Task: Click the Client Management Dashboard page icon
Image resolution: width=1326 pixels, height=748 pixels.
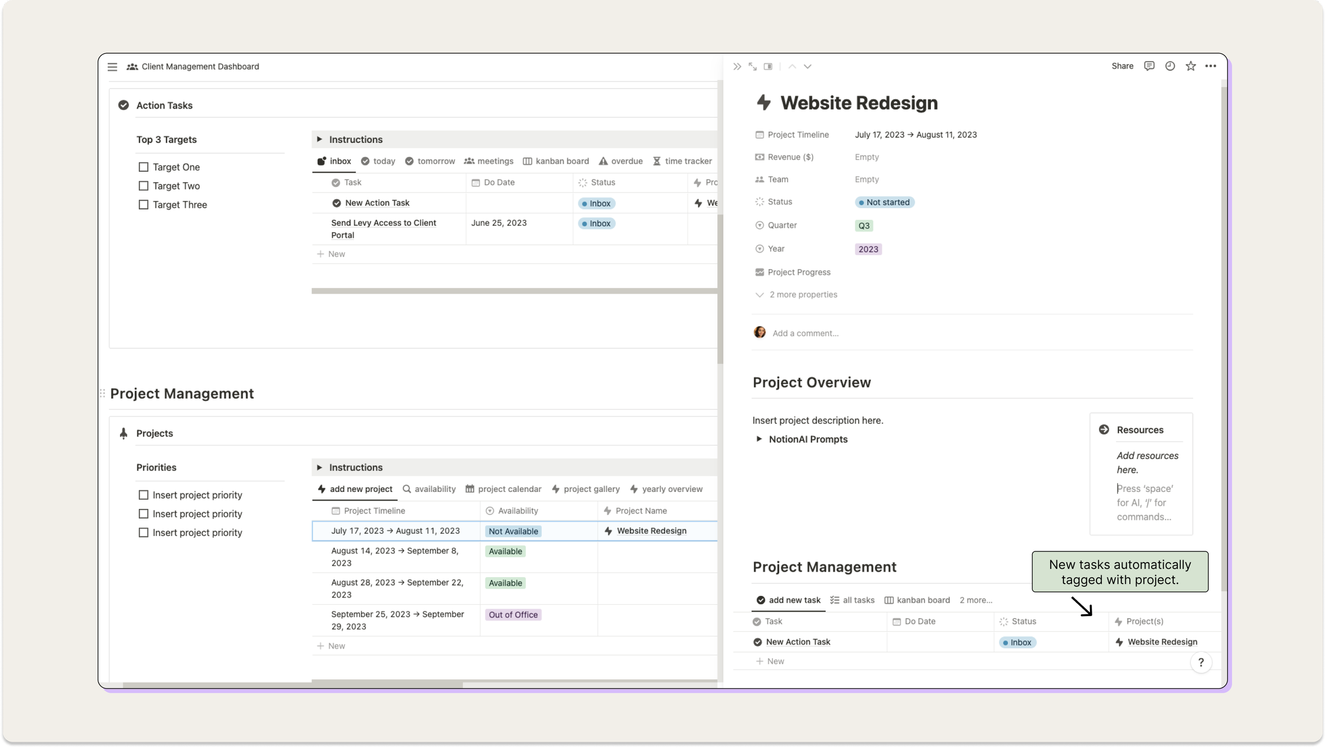Action: 132,67
